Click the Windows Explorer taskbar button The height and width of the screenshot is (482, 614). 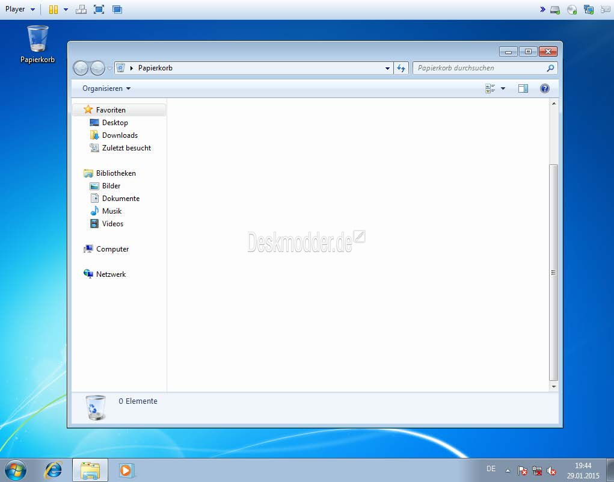pos(90,470)
